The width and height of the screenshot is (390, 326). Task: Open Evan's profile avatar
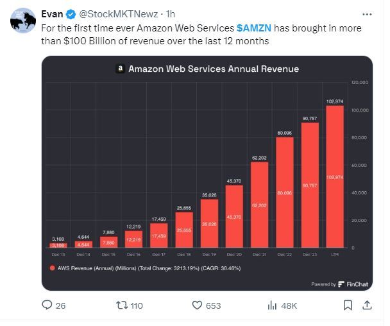click(22, 21)
